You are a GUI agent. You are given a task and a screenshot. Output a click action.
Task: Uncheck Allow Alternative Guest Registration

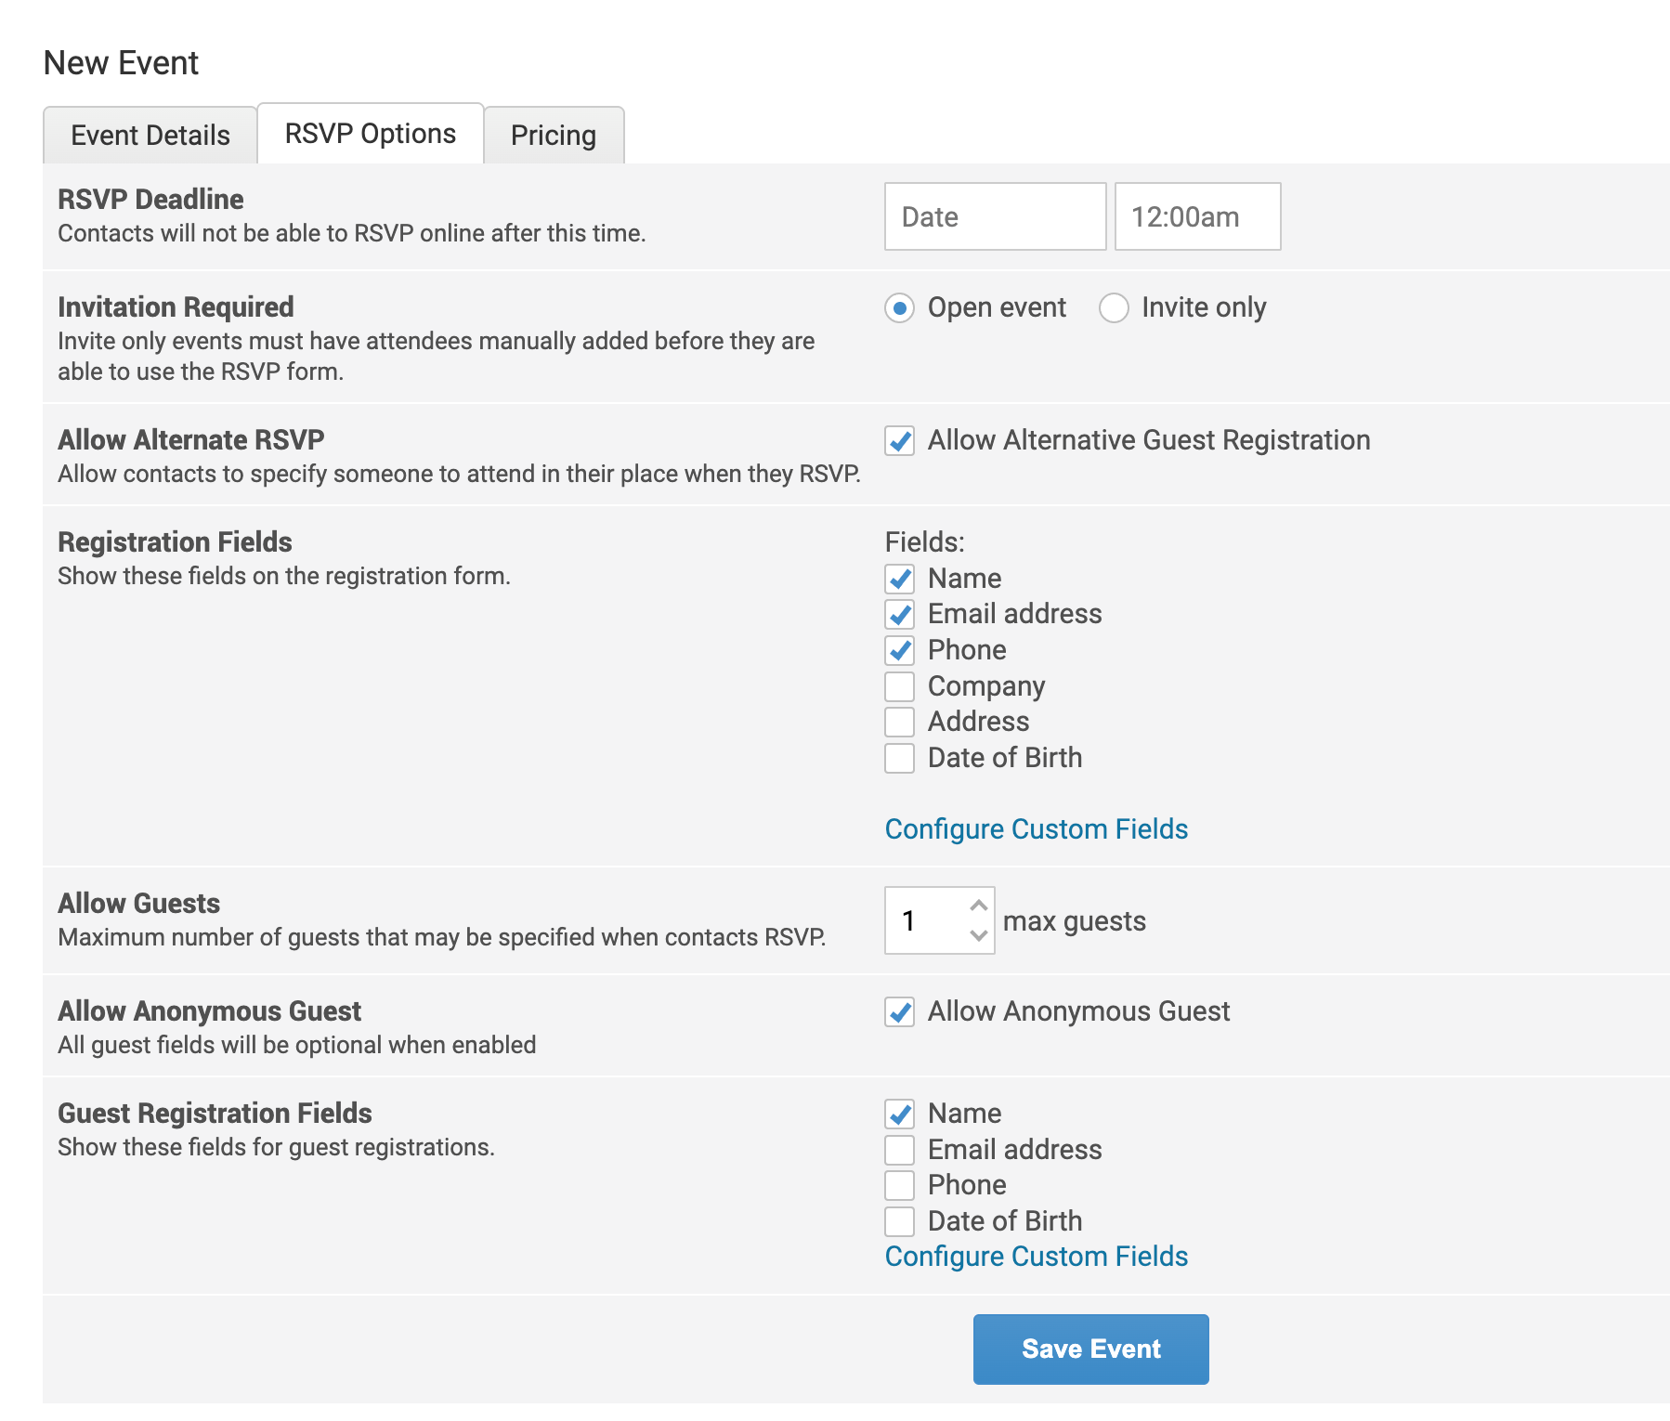[x=899, y=440]
